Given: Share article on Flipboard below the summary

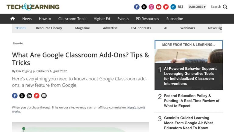Looking at the screenshot, I should [37, 96].
